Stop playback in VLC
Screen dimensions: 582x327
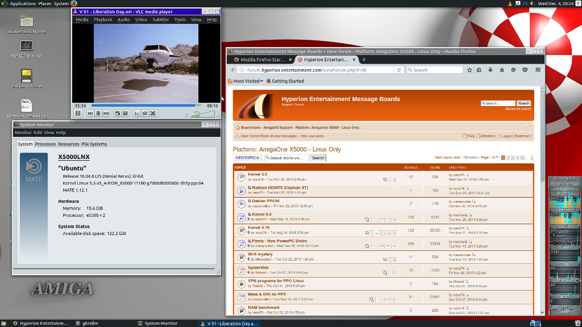(98, 114)
